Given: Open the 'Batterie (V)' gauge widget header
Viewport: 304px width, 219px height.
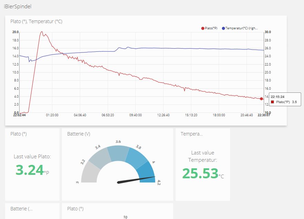Looking at the screenshot, I should coord(78,134).
